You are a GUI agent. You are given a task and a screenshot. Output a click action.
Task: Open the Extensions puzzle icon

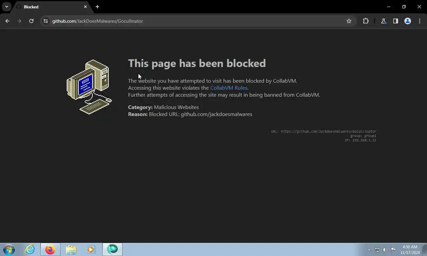coord(366,21)
